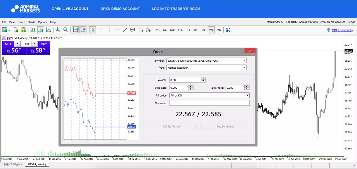
Task: Expand the new chart dropdown arrow
Action: coord(9,30)
